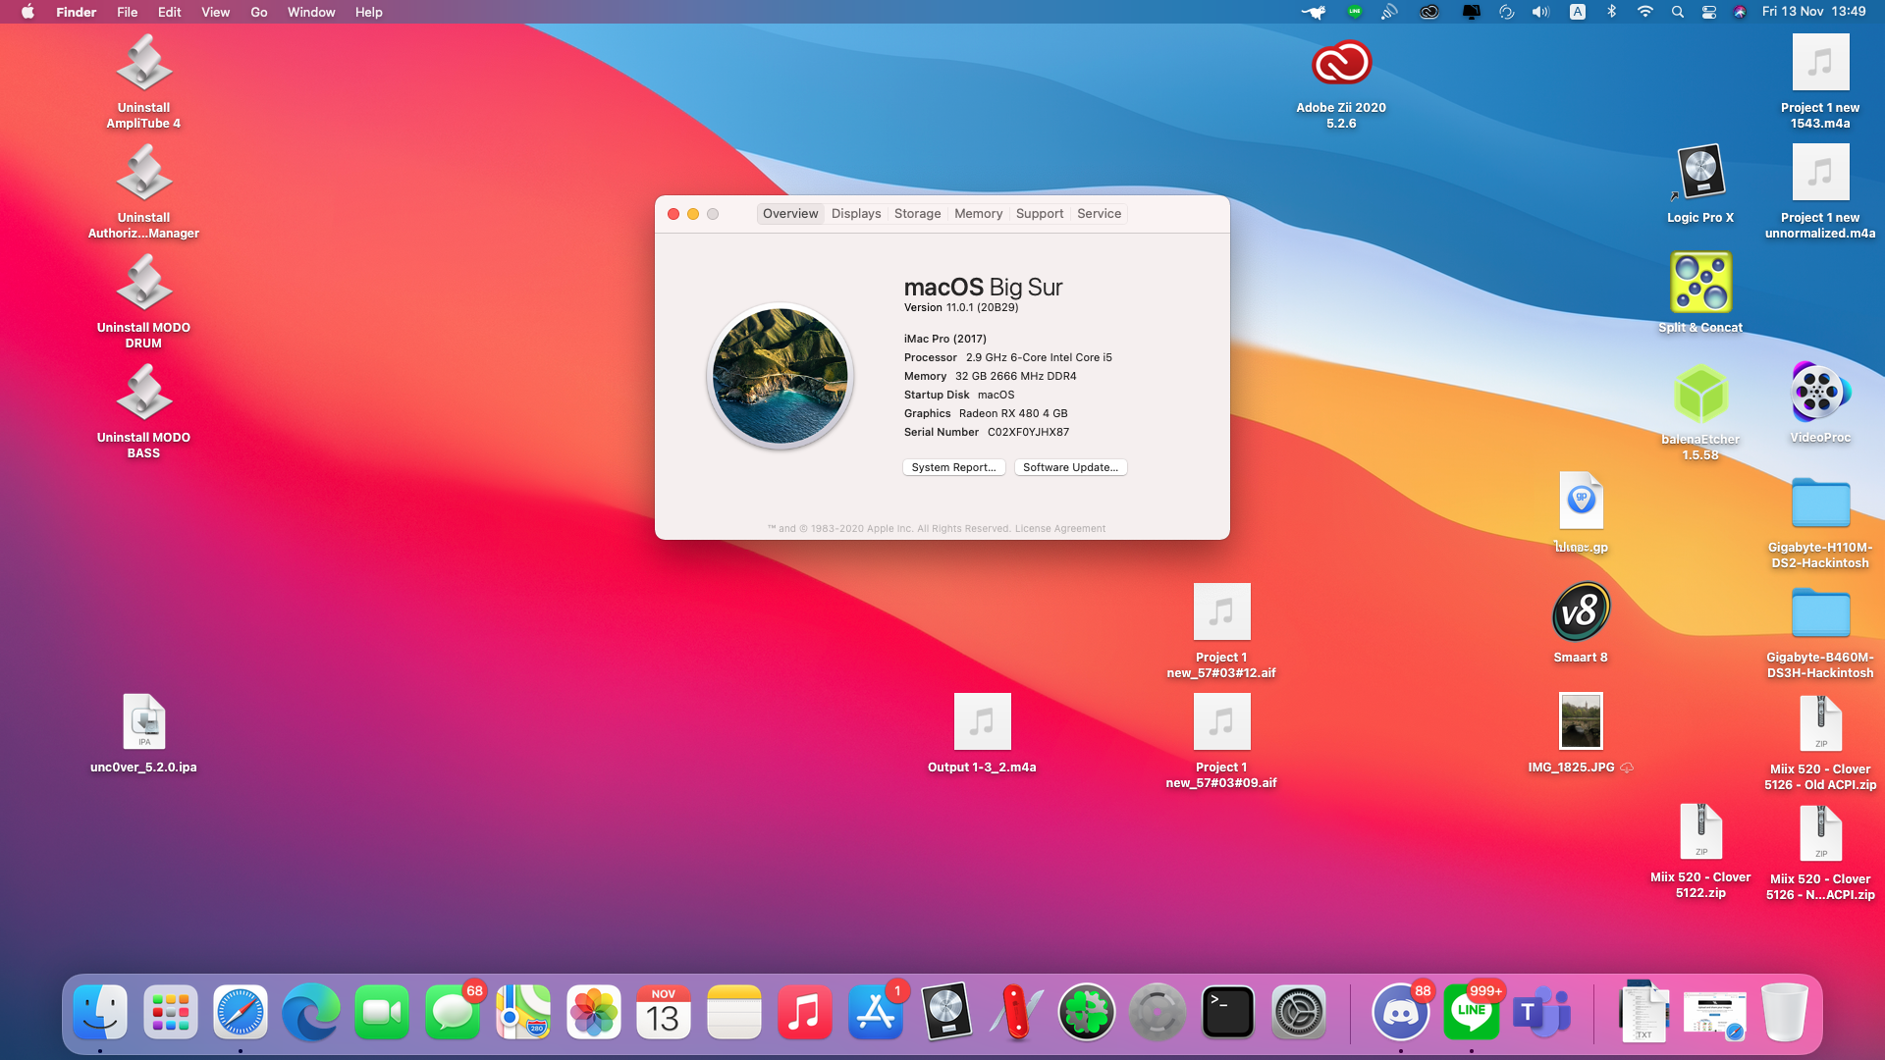Viewport: 1885px width, 1060px height.
Task: Open Bluetooth status menu
Action: click(x=1611, y=12)
